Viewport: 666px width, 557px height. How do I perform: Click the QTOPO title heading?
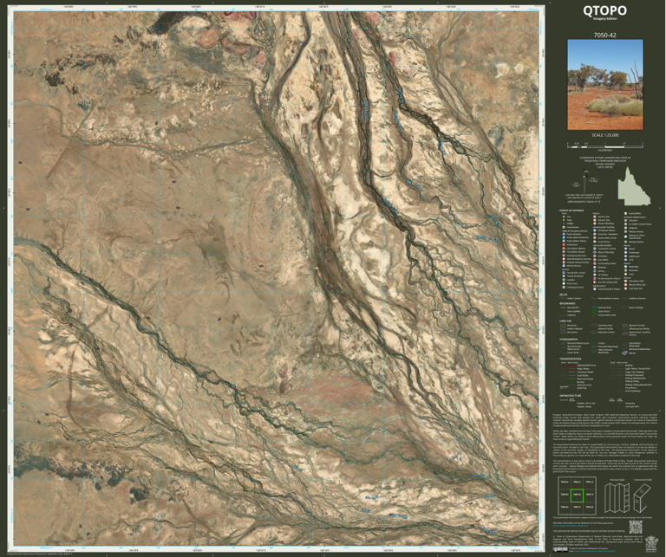tap(604, 10)
